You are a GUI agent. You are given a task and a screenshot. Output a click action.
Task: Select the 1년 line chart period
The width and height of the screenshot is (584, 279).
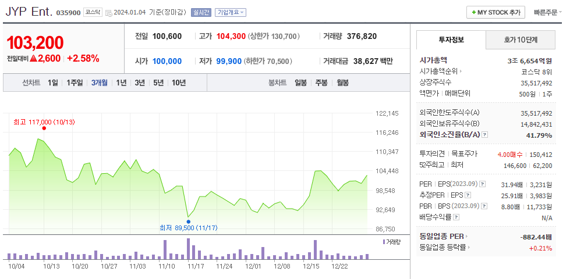tap(121, 83)
